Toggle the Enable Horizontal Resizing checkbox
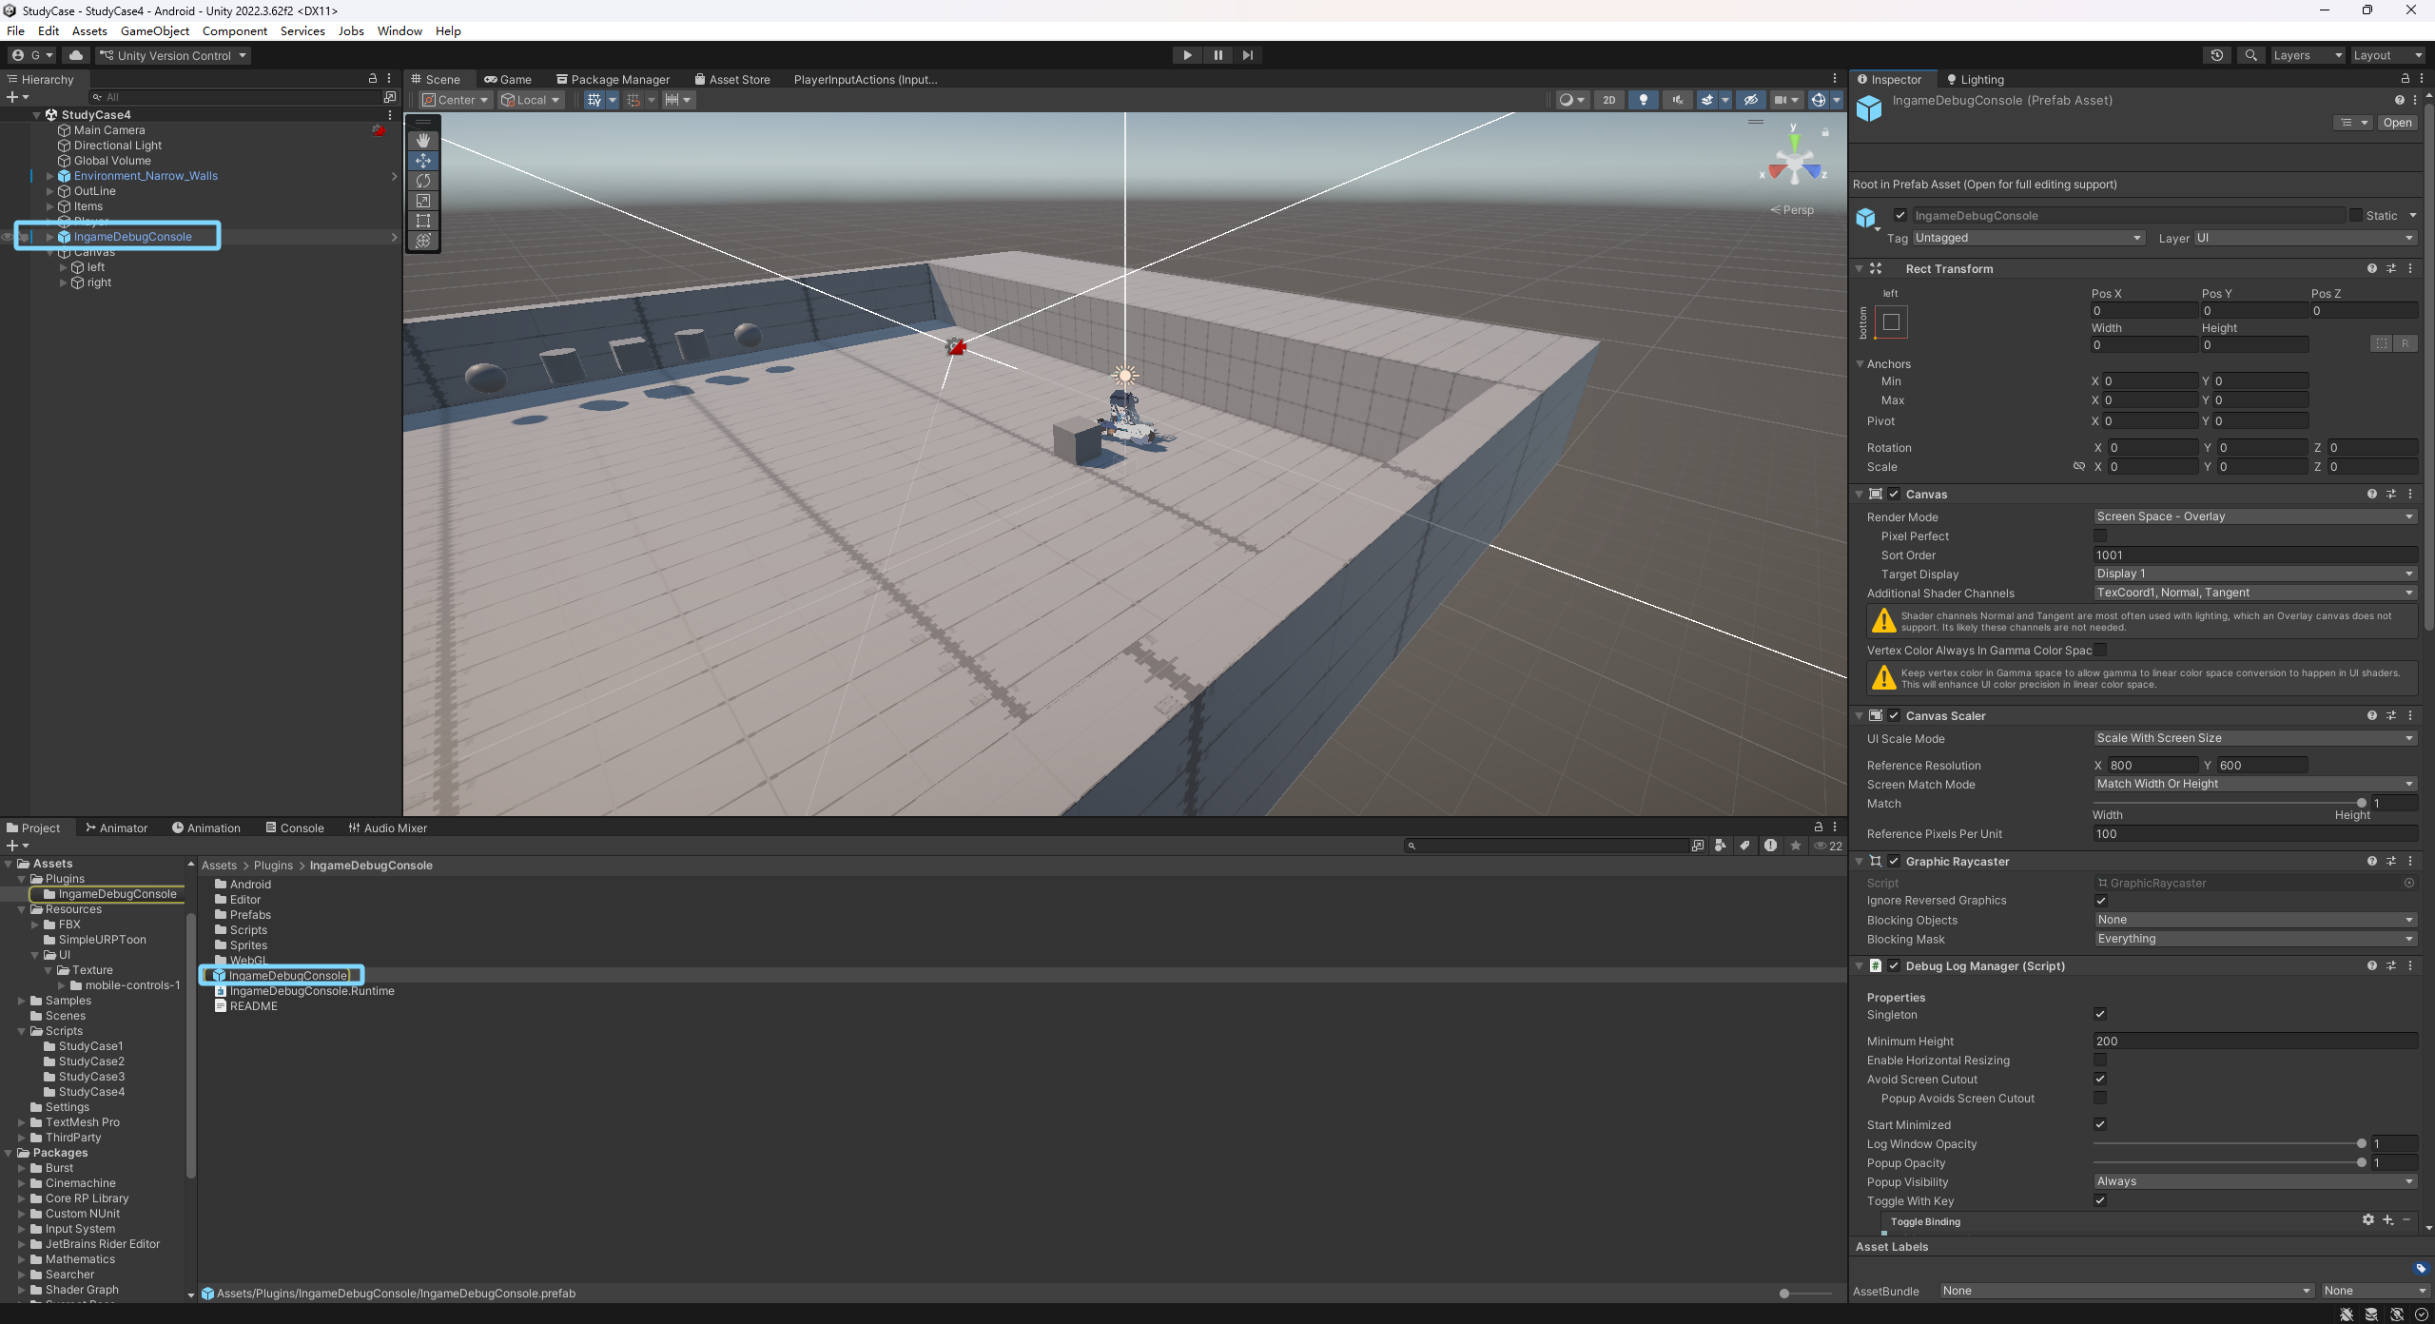Screen dimensions: 2435x1324 [x=2100, y=1060]
